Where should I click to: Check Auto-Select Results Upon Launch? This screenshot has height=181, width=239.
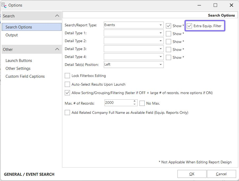(67, 85)
